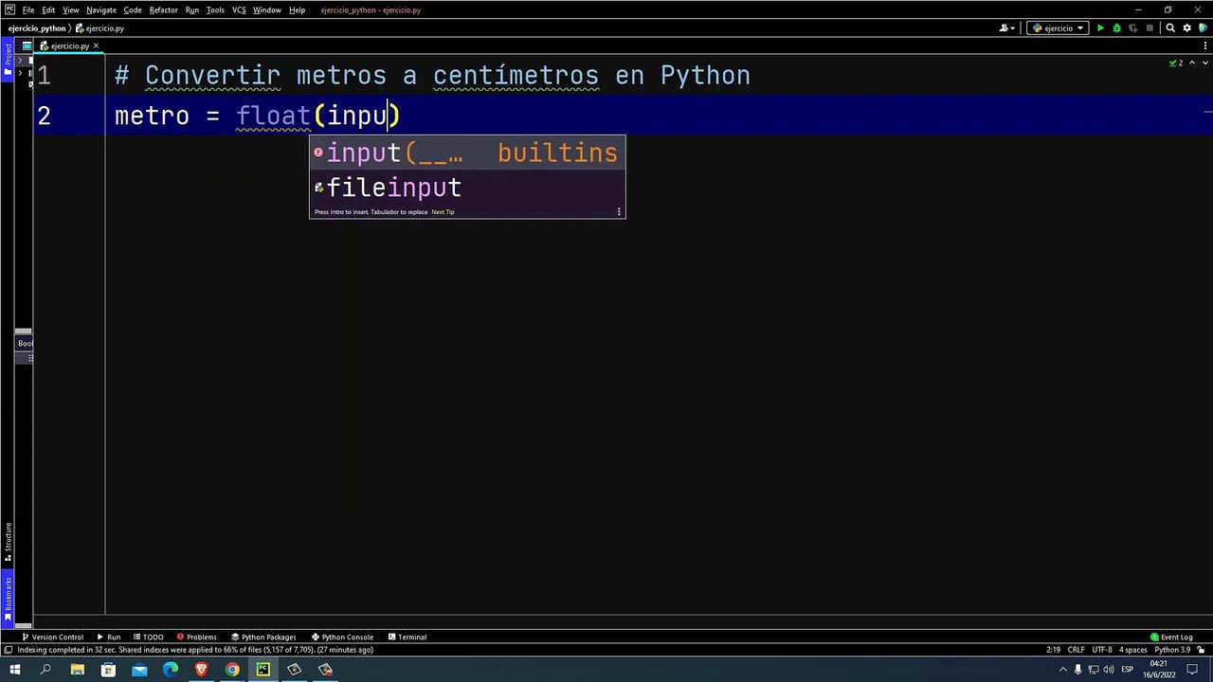This screenshot has height=682, width=1213.
Task: Open the Terminal tool window
Action: click(x=407, y=637)
